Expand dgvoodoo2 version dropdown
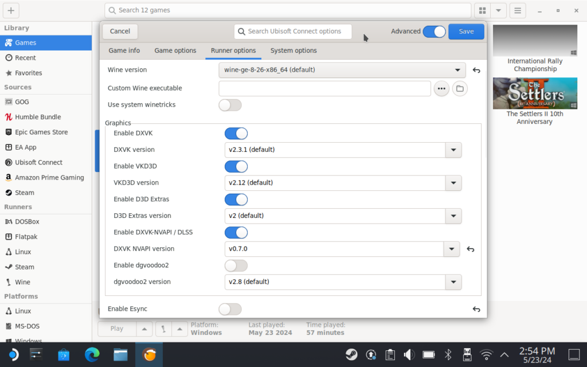587x367 pixels. click(x=453, y=282)
